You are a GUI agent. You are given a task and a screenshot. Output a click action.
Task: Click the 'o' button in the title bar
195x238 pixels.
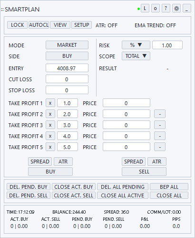[x=156, y=8]
